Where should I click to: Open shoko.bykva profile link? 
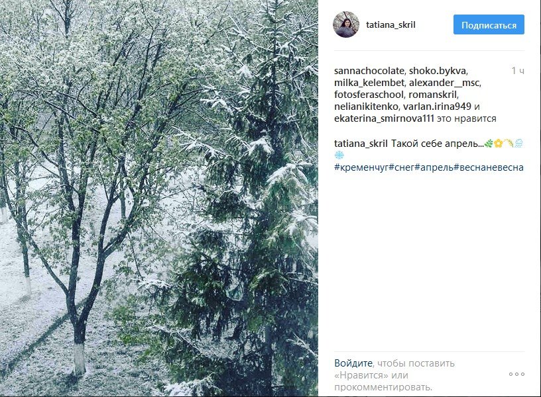(x=438, y=71)
